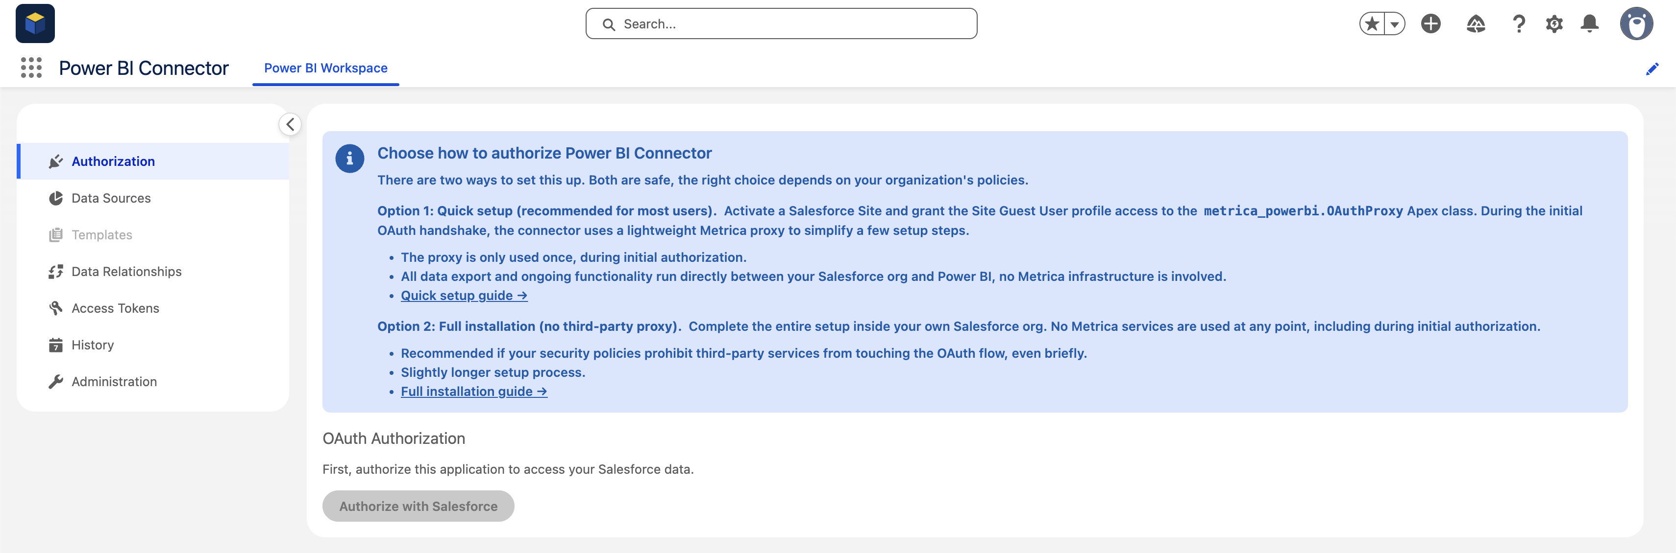1676x553 pixels.
Task: Open the Global Actions plus icon
Action: 1430,24
